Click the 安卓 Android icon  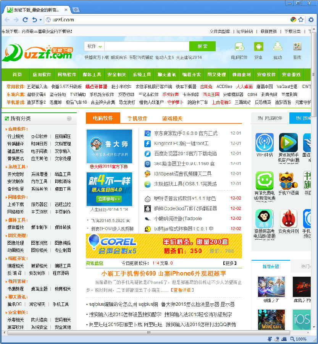[258, 47]
